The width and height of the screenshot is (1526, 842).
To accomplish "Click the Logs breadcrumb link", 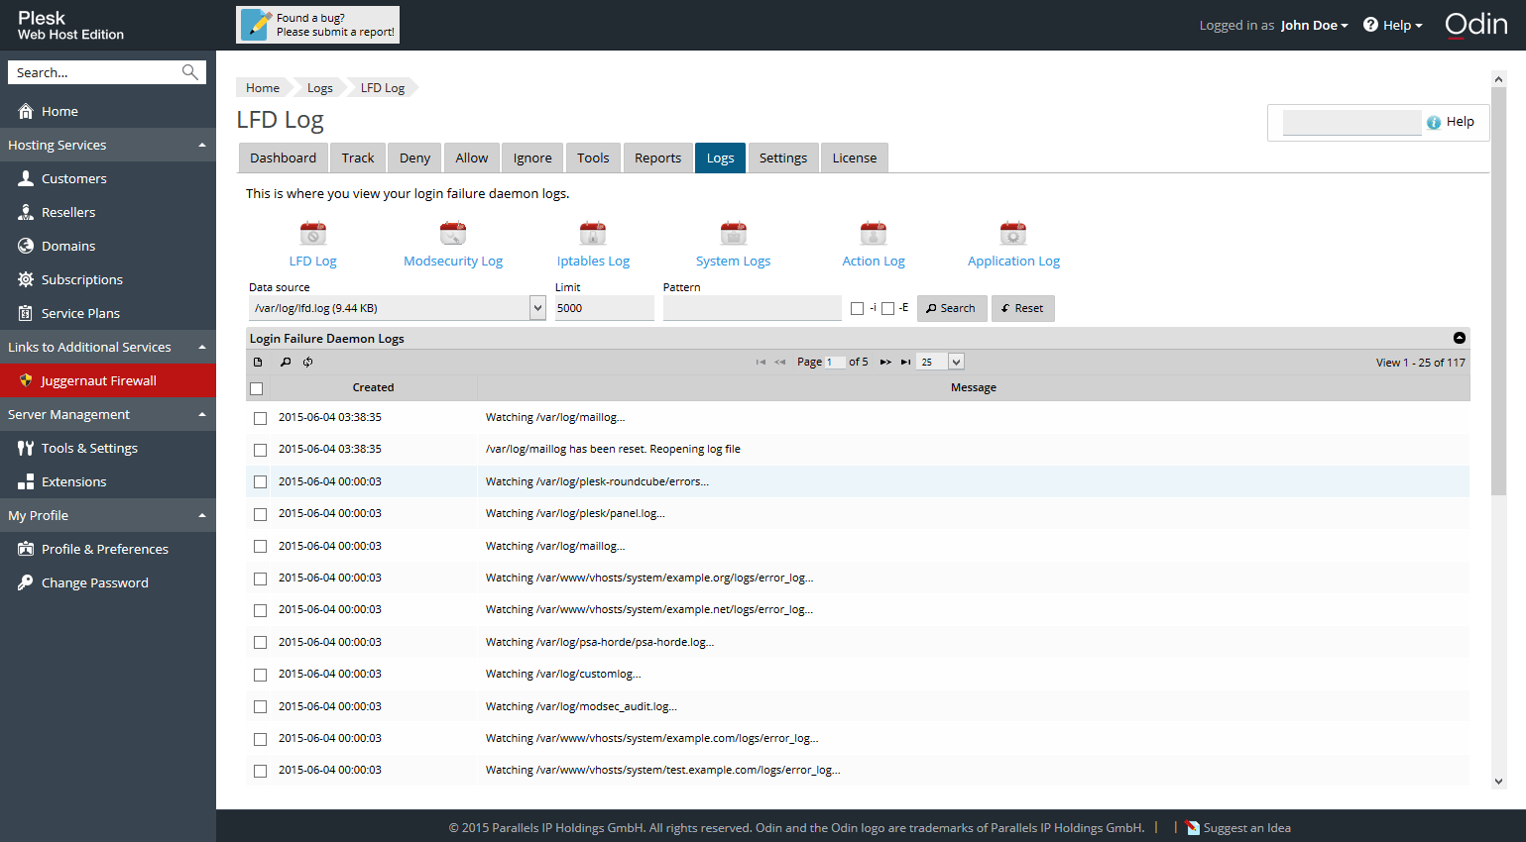I will pos(320,87).
